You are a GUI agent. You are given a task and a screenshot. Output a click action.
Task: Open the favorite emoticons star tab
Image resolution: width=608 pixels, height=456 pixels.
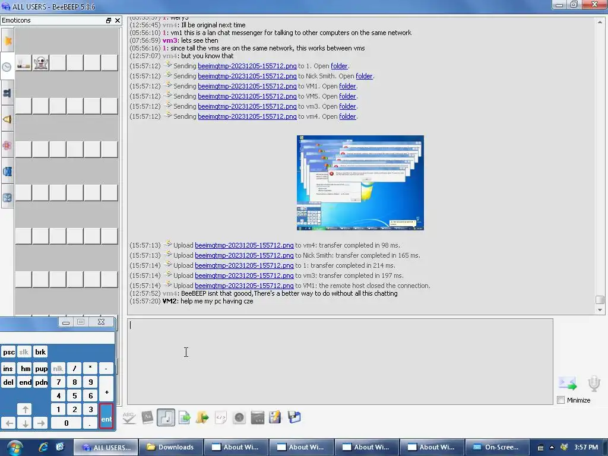pyautogui.click(x=7, y=41)
